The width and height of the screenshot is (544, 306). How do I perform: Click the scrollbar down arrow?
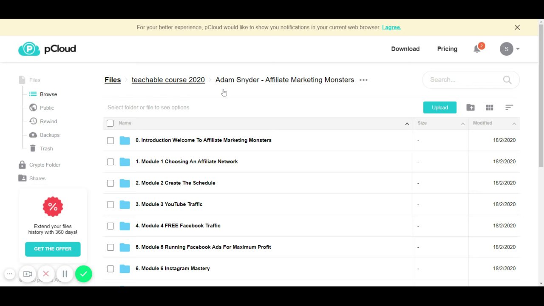click(x=541, y=283)
